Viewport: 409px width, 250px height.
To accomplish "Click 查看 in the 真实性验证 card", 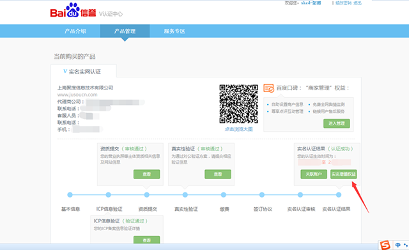I will [x=218, y=174].
